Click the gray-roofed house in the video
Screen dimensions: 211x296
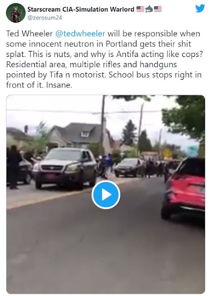click(x=78, y=135)
